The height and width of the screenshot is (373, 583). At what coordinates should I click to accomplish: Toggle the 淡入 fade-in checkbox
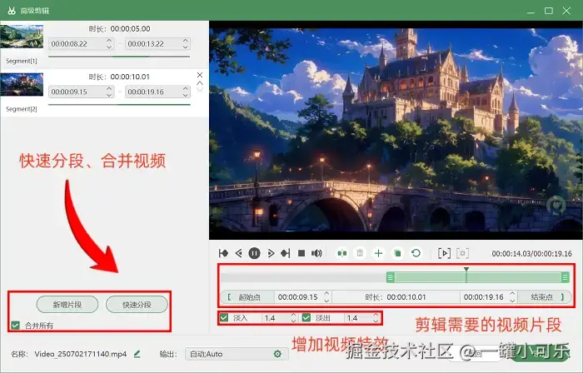tap(224, 318)
